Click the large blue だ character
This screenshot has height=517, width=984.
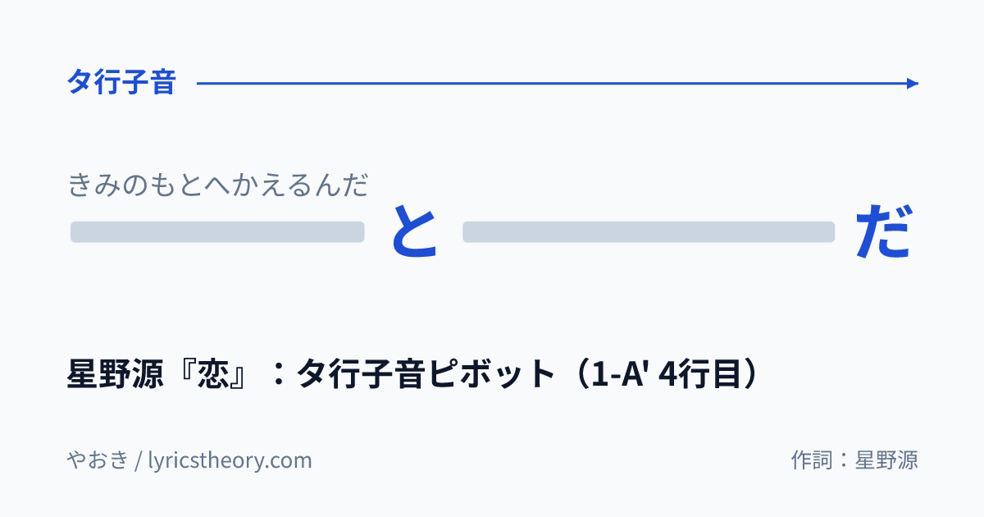(x=884, y=231)
